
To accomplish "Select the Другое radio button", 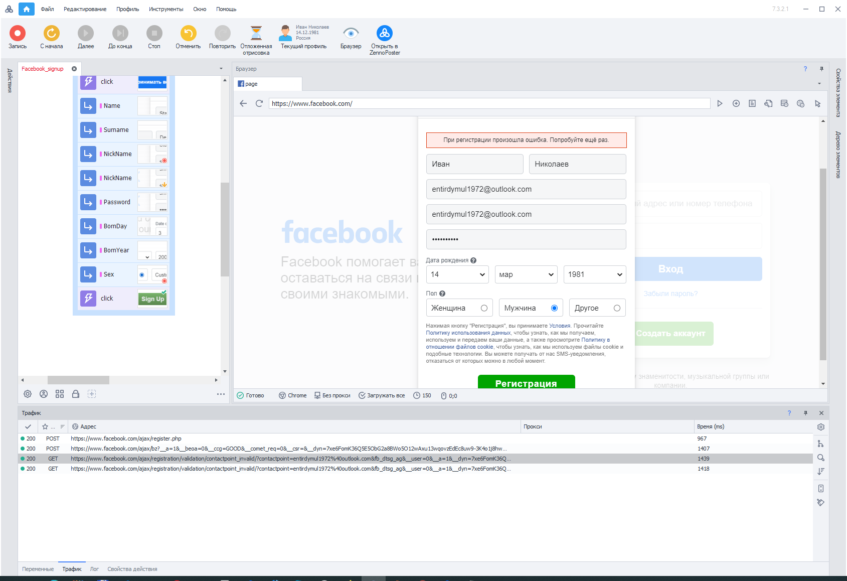I will click(x=617, y=308).
